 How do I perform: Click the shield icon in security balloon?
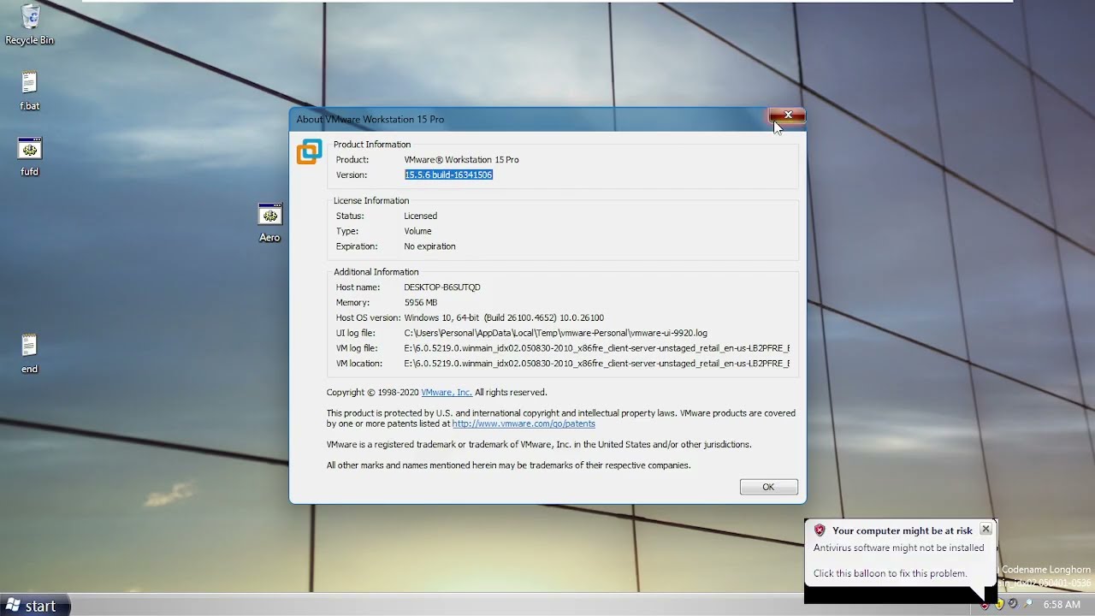[x=820, y=530]
